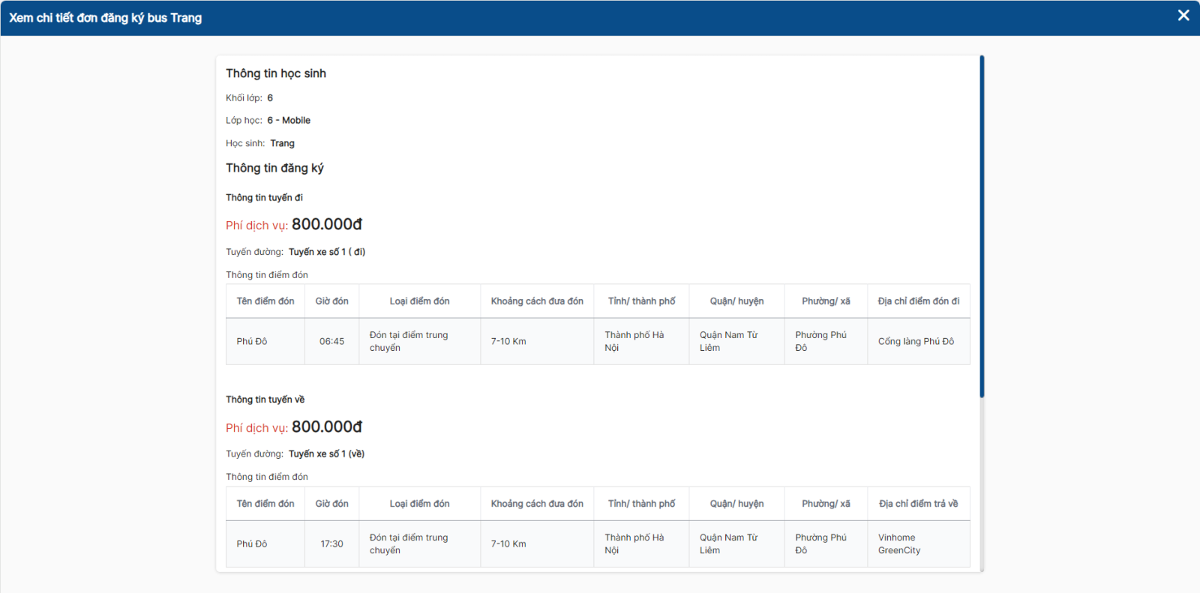Viewport: 1200px width, 593px height.
Task: Click the 800.000đ fee under 'Thông tin tuyến đi'
Action: pyautogui.click(x=326, y=224)
